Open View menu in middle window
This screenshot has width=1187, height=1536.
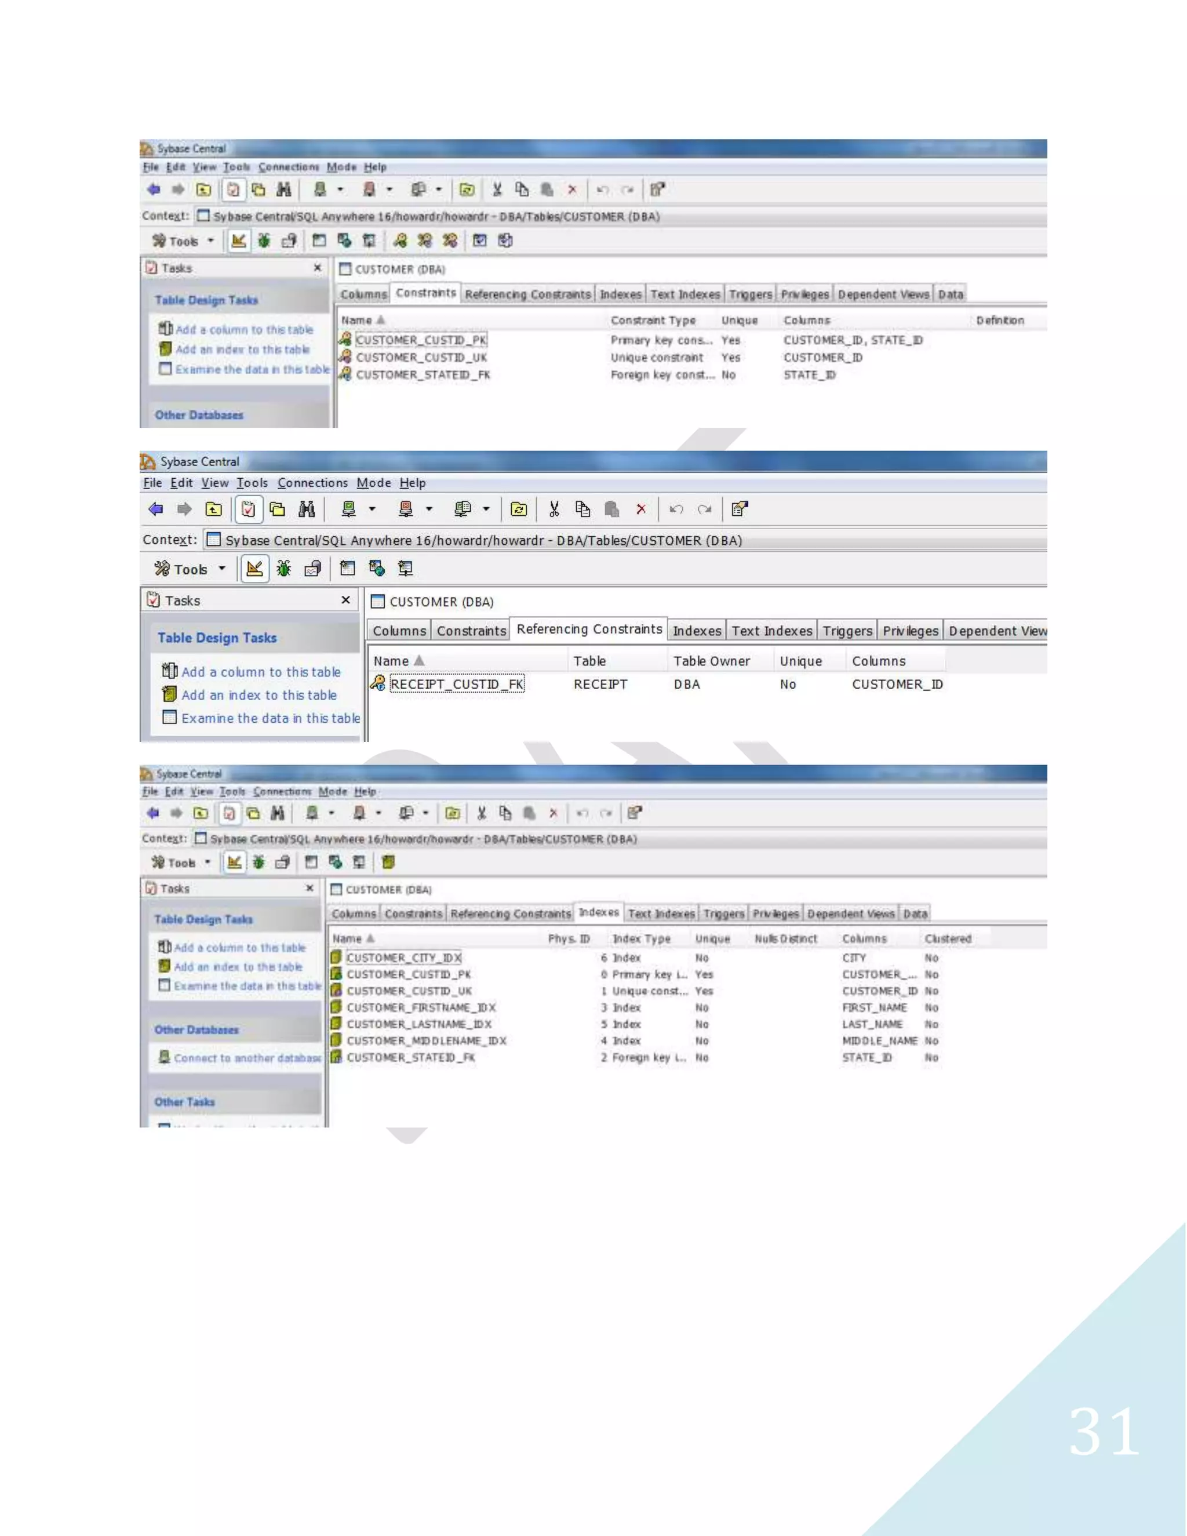pyautogui.click(x=214, y=483)
